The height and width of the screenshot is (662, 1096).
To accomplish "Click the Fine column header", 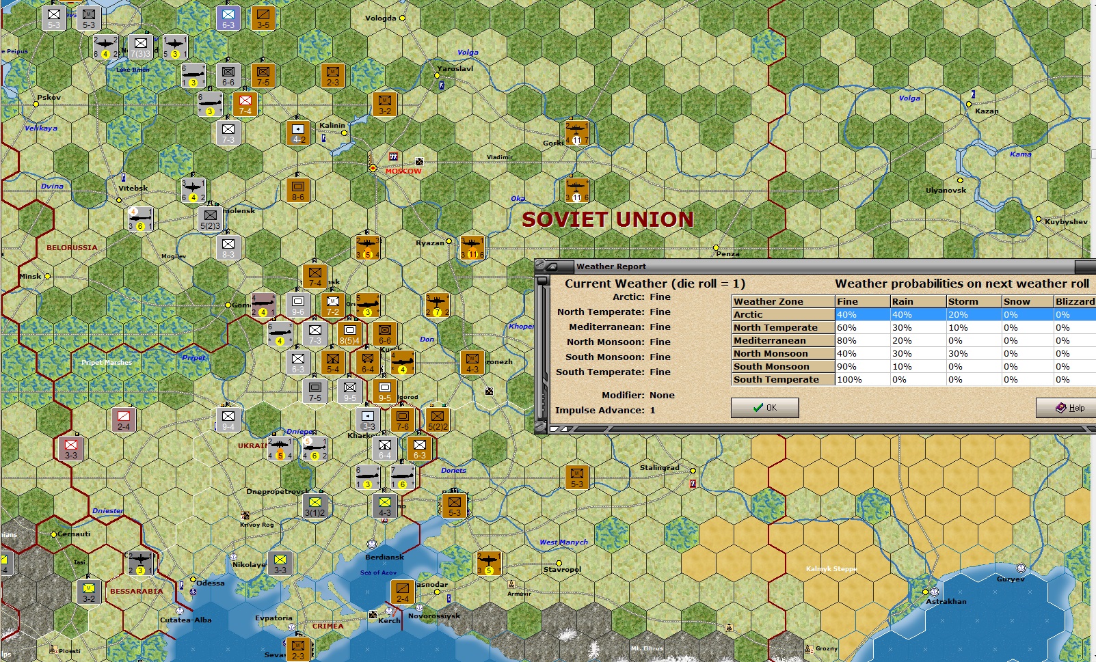I will [x=862, y=301].
